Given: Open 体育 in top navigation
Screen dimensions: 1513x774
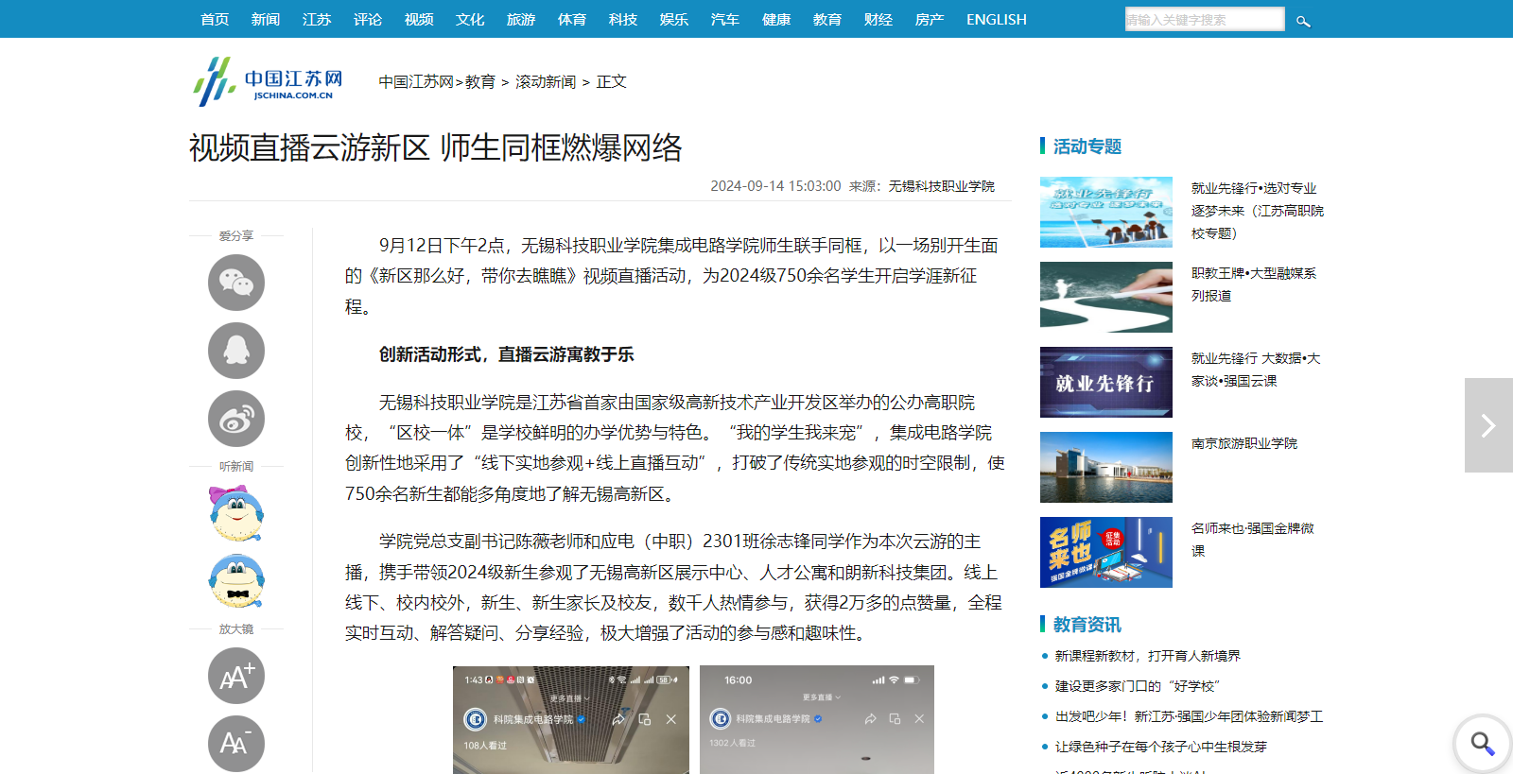Looking at the screenshot, I should [572, 19].
